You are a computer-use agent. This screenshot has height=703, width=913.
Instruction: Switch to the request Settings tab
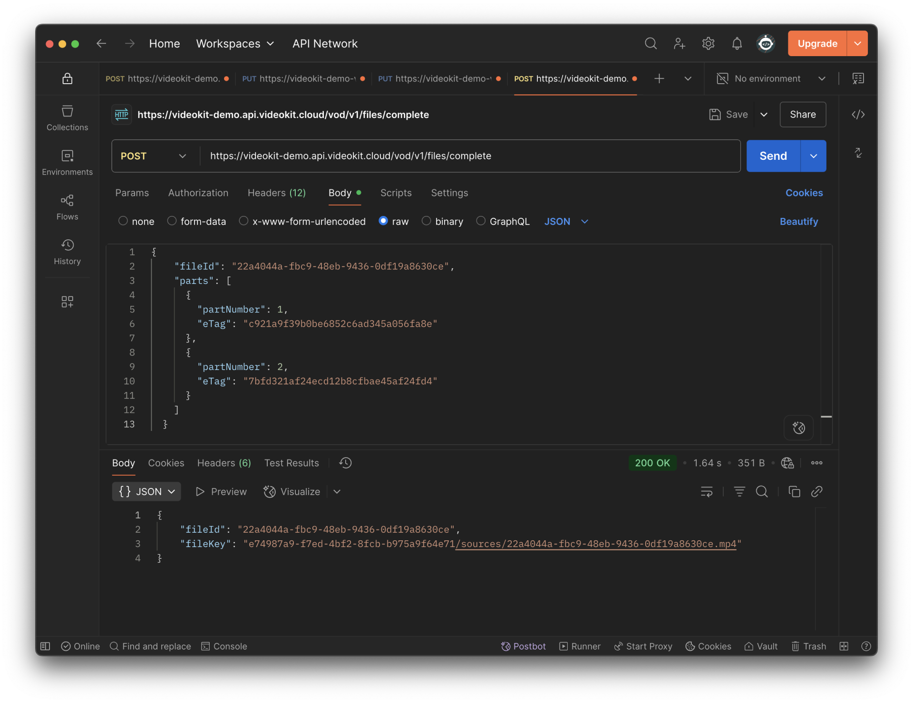tap(449, 193)
